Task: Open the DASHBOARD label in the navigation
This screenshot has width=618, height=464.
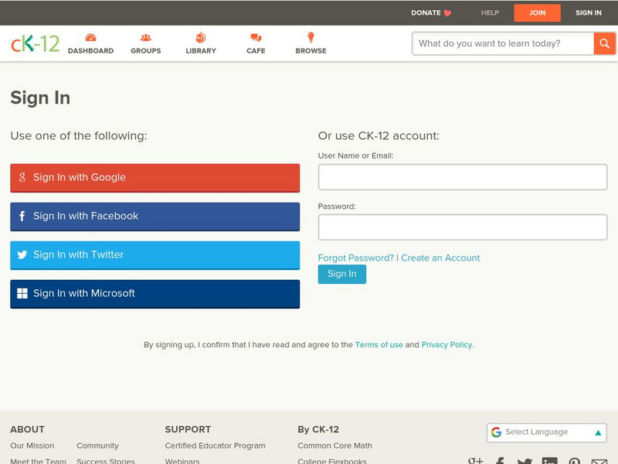Action: point(90,51)
